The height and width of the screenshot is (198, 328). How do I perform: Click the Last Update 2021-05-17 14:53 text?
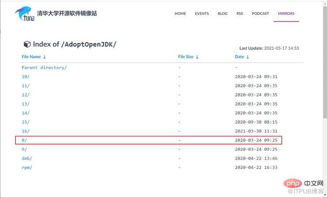pos(269,48)
